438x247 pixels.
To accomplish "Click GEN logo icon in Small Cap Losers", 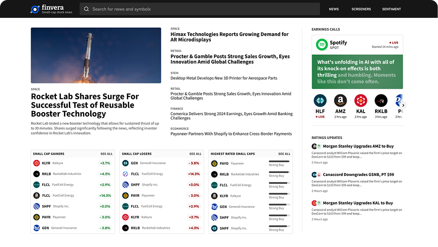I will pyautogui.click(x=125, y=163).
